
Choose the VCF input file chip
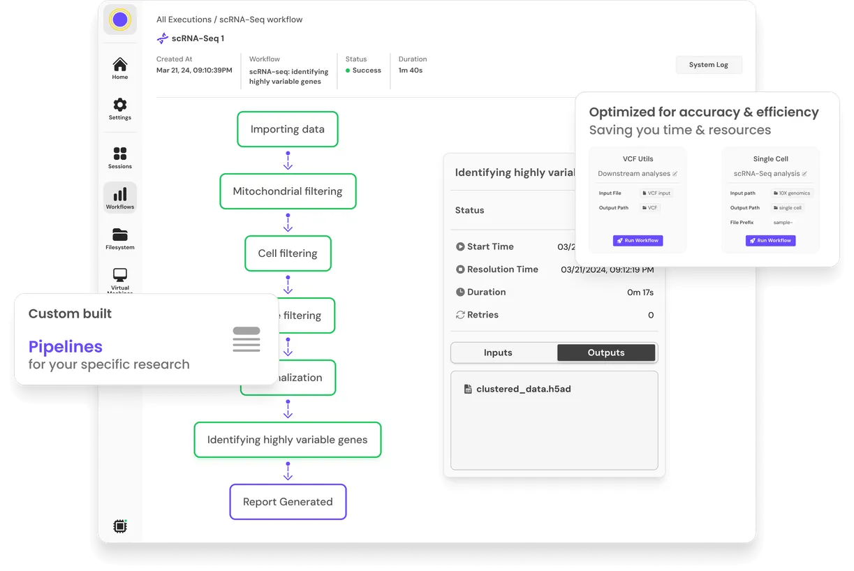(x=656, y=193)
